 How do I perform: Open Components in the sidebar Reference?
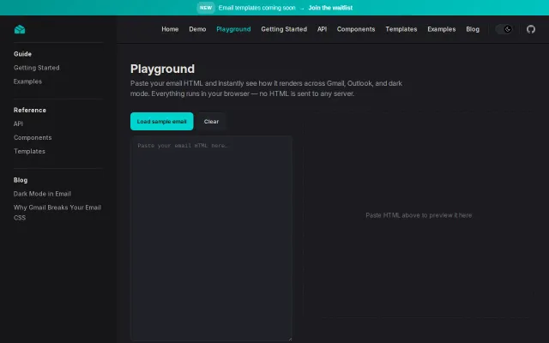tap(33, 137)
